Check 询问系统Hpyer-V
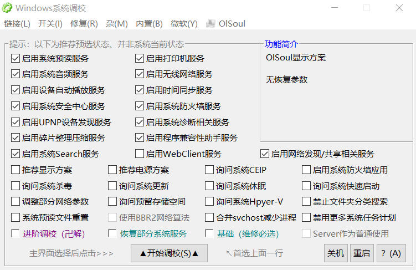 pyautogui.click(x=209, y=201)
